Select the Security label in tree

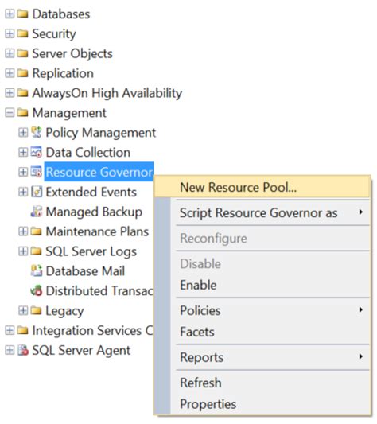click(x=54, y=33)
